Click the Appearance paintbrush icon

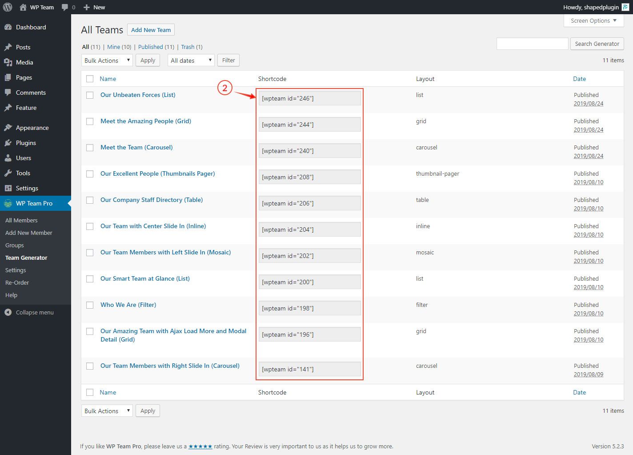click(x=8, y=128)
